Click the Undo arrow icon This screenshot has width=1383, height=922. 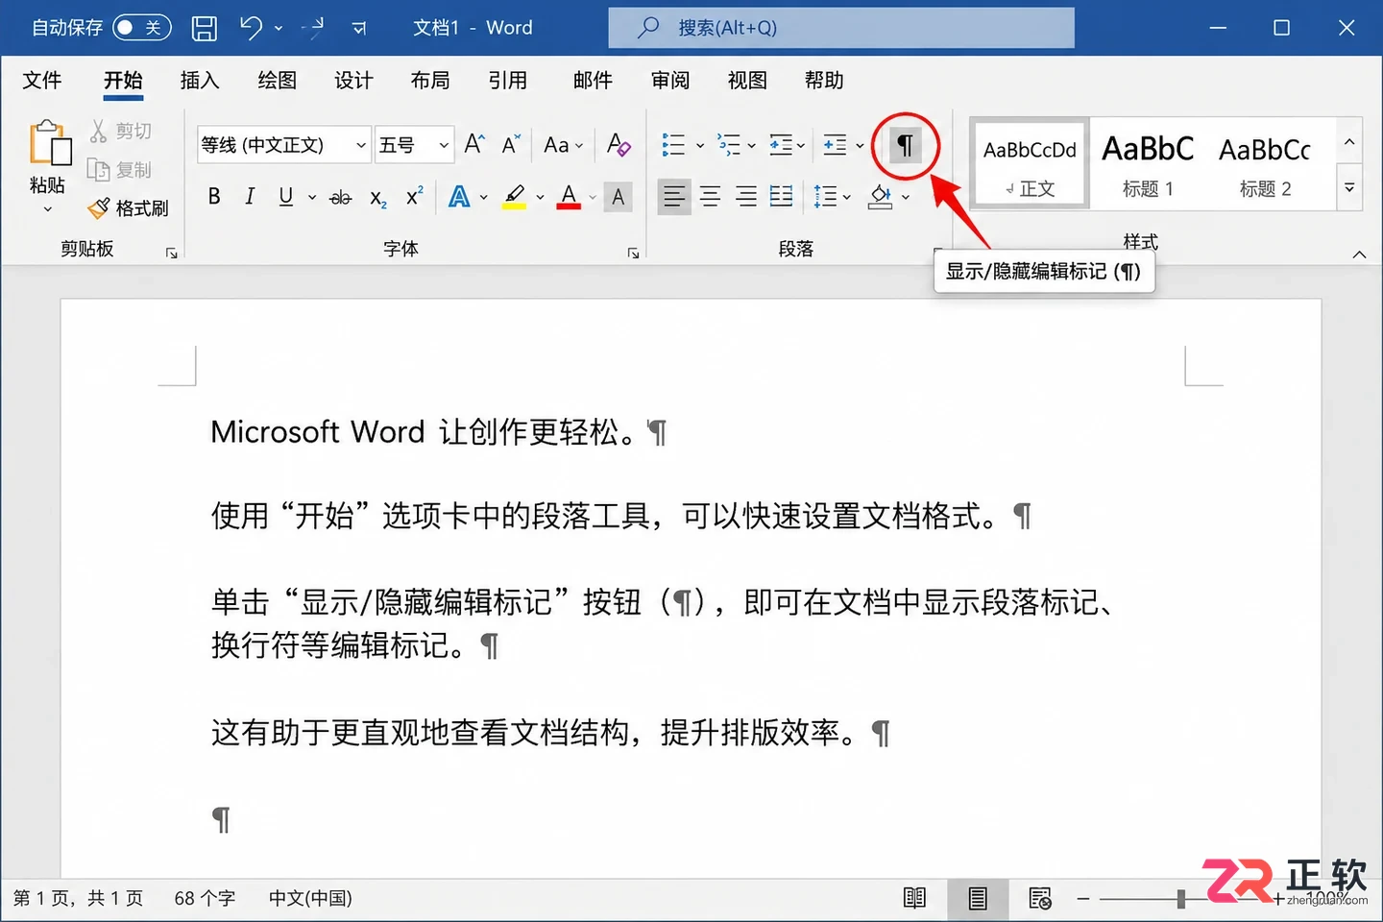tap(251, 27)
